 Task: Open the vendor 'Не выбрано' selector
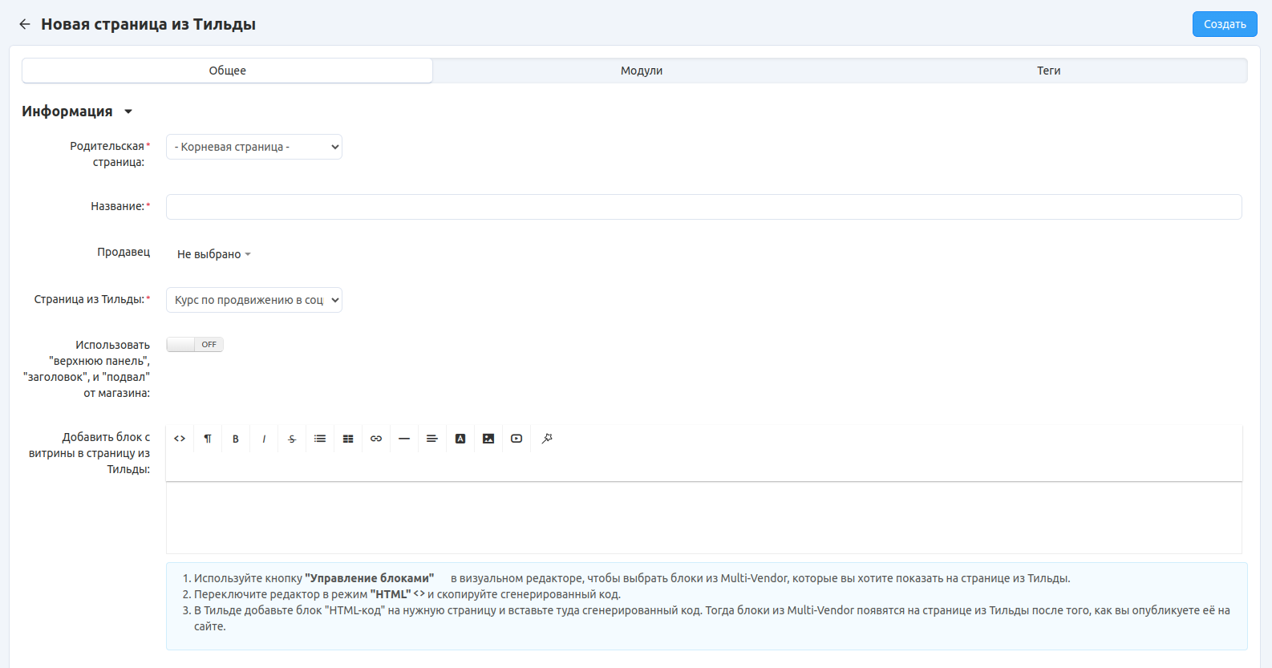(213, 254)
